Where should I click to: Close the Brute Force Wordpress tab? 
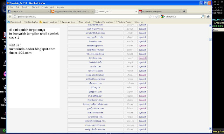180,12
